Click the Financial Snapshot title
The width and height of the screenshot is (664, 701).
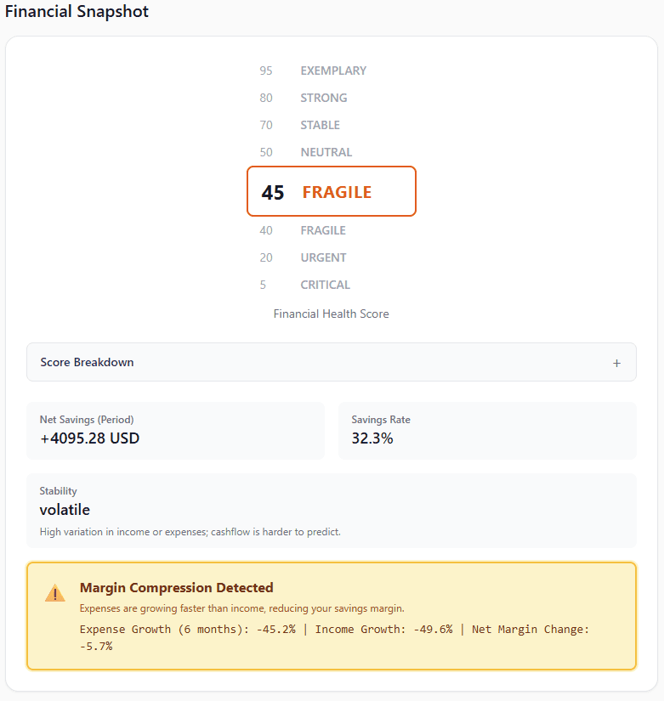point(77,12)
